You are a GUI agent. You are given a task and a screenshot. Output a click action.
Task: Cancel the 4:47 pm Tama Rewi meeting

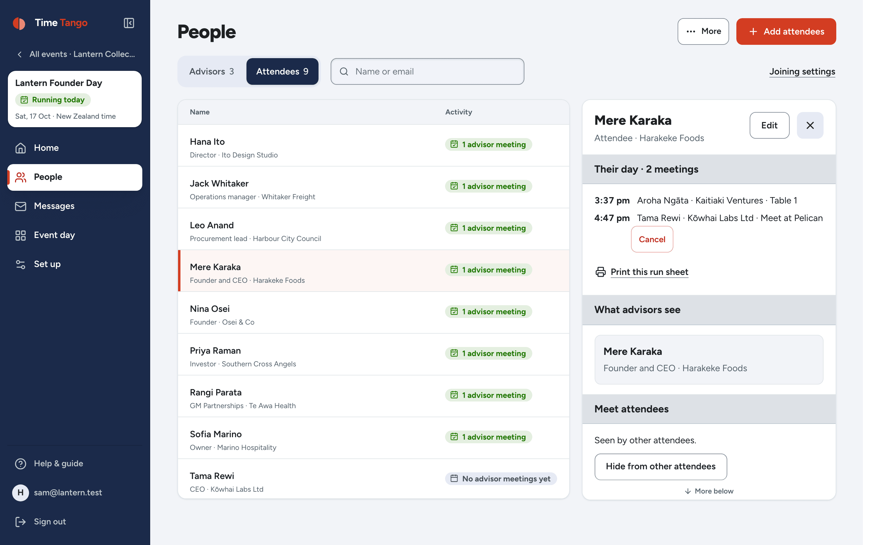tap(652, 239)
